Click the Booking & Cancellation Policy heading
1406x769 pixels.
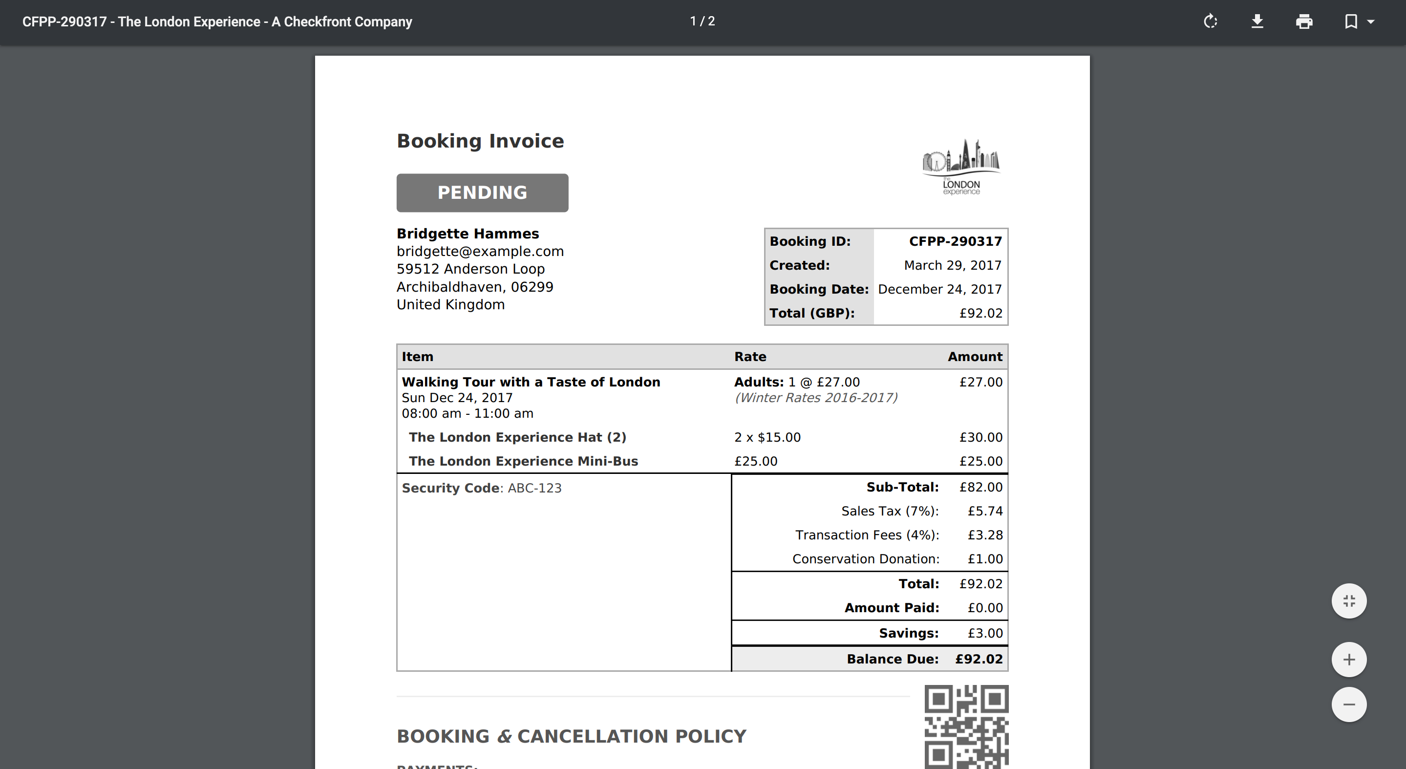pos(572,736)
